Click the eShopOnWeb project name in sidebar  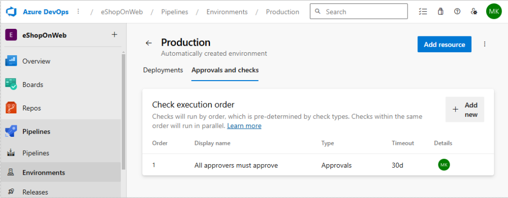click(x=44, y=35)
